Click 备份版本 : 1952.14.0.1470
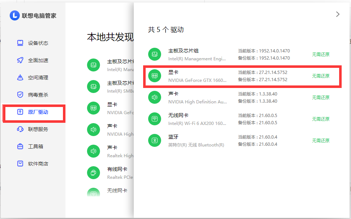 264,58
